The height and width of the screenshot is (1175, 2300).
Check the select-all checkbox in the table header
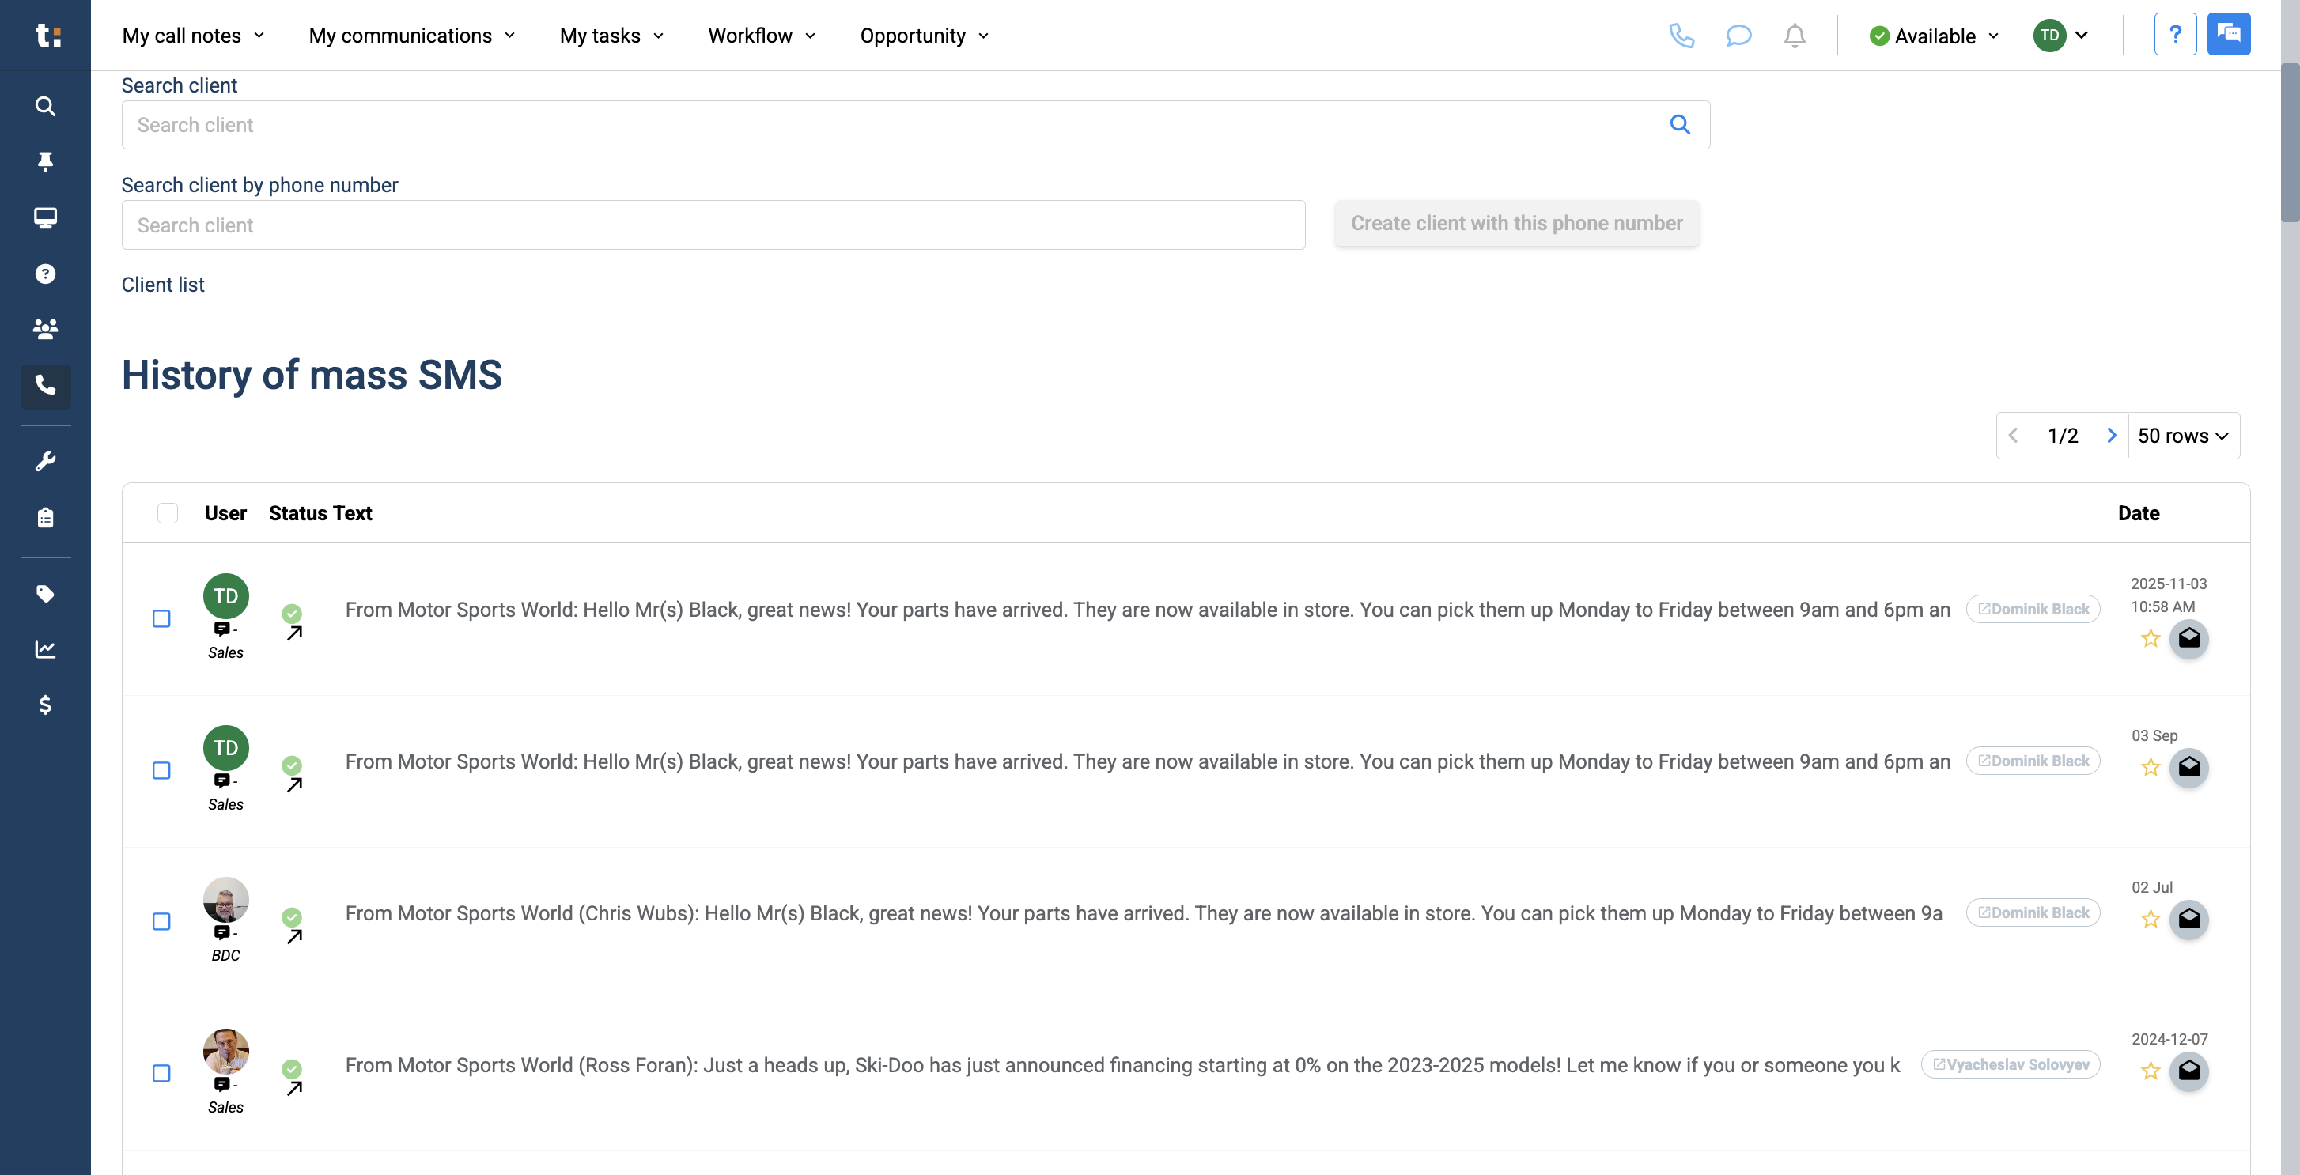167,512
